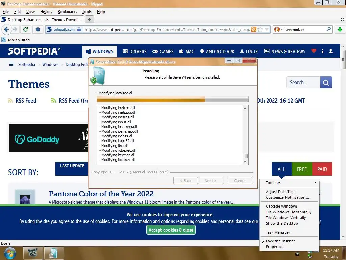
Task: Open the Android APK section
Action: coord(217,51)
